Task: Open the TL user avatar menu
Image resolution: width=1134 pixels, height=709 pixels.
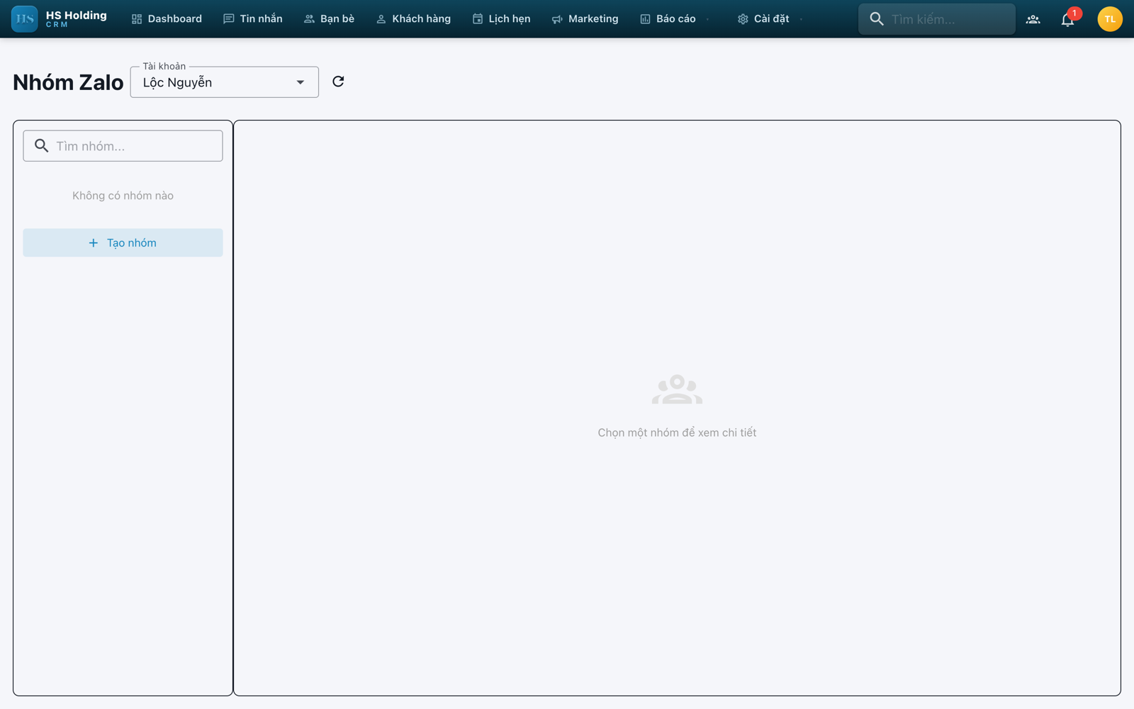Action: tap(1110, 19)
